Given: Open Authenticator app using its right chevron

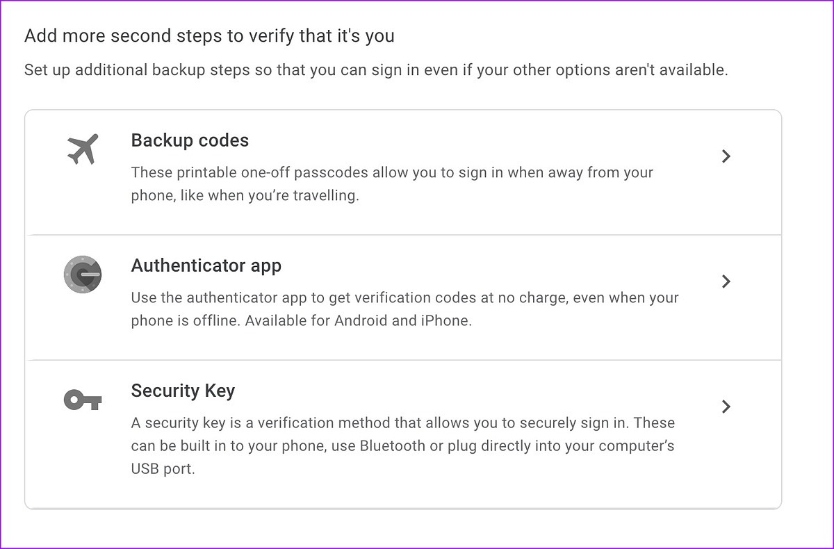Looking at the screenshot, I should 726,281.
